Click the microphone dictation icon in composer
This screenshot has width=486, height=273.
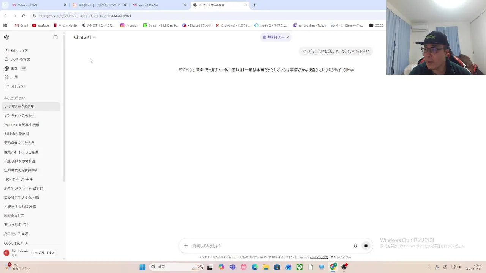(355, 246)
